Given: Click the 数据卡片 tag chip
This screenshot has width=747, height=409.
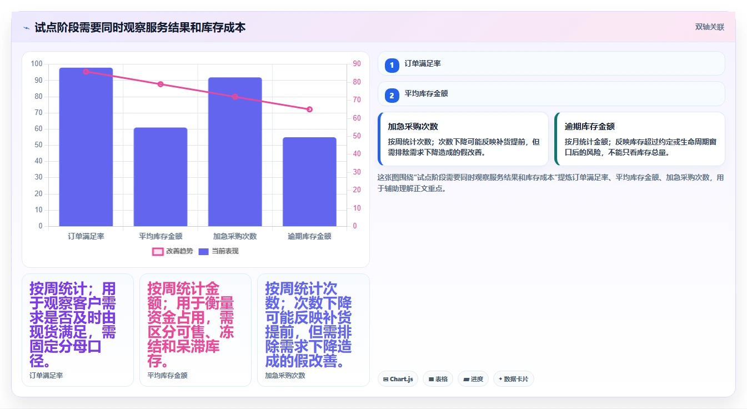Looking at the screenshot, I should [x=513, y=379].
